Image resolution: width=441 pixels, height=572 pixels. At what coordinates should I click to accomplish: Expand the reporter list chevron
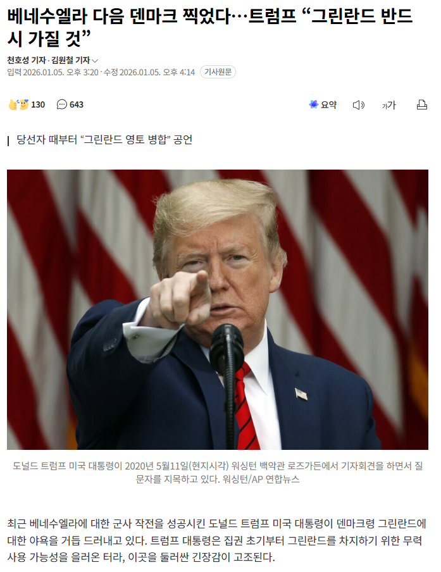(95, 61)
